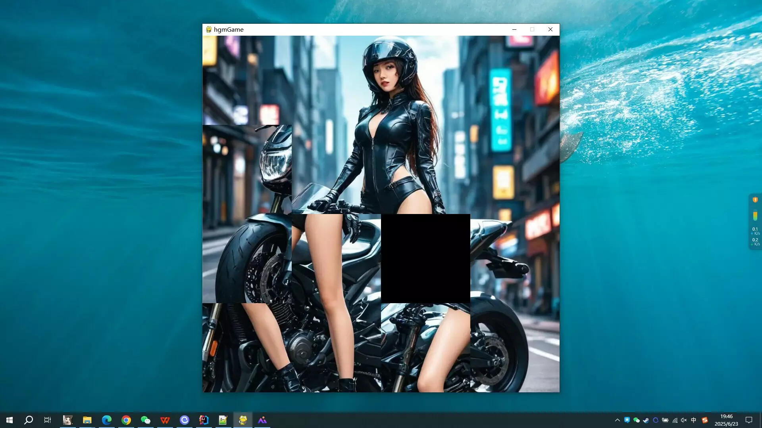Click the black empty puzzle tile
The image size is (762, 428).
point(425,258)
